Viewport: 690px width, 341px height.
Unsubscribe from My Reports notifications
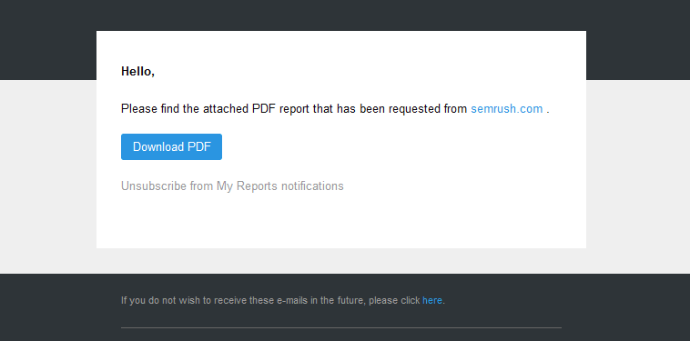coord(232,186)
